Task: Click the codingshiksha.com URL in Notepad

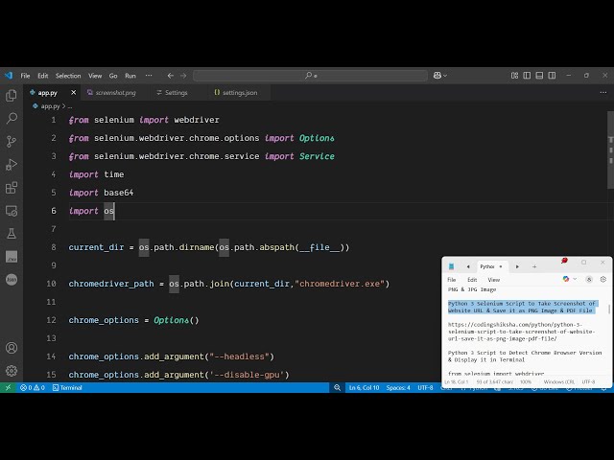Action: [x=521, y=332]
